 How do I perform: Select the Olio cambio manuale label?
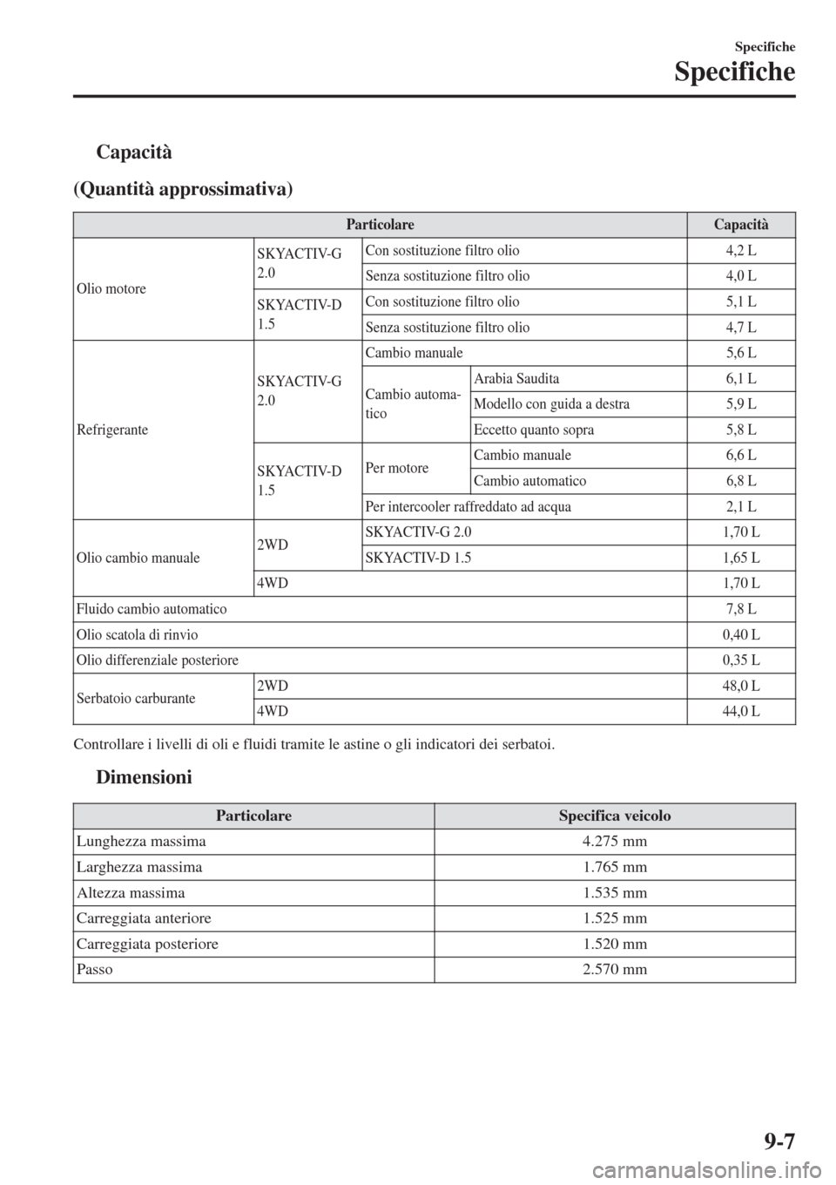[x=138, y=558]
